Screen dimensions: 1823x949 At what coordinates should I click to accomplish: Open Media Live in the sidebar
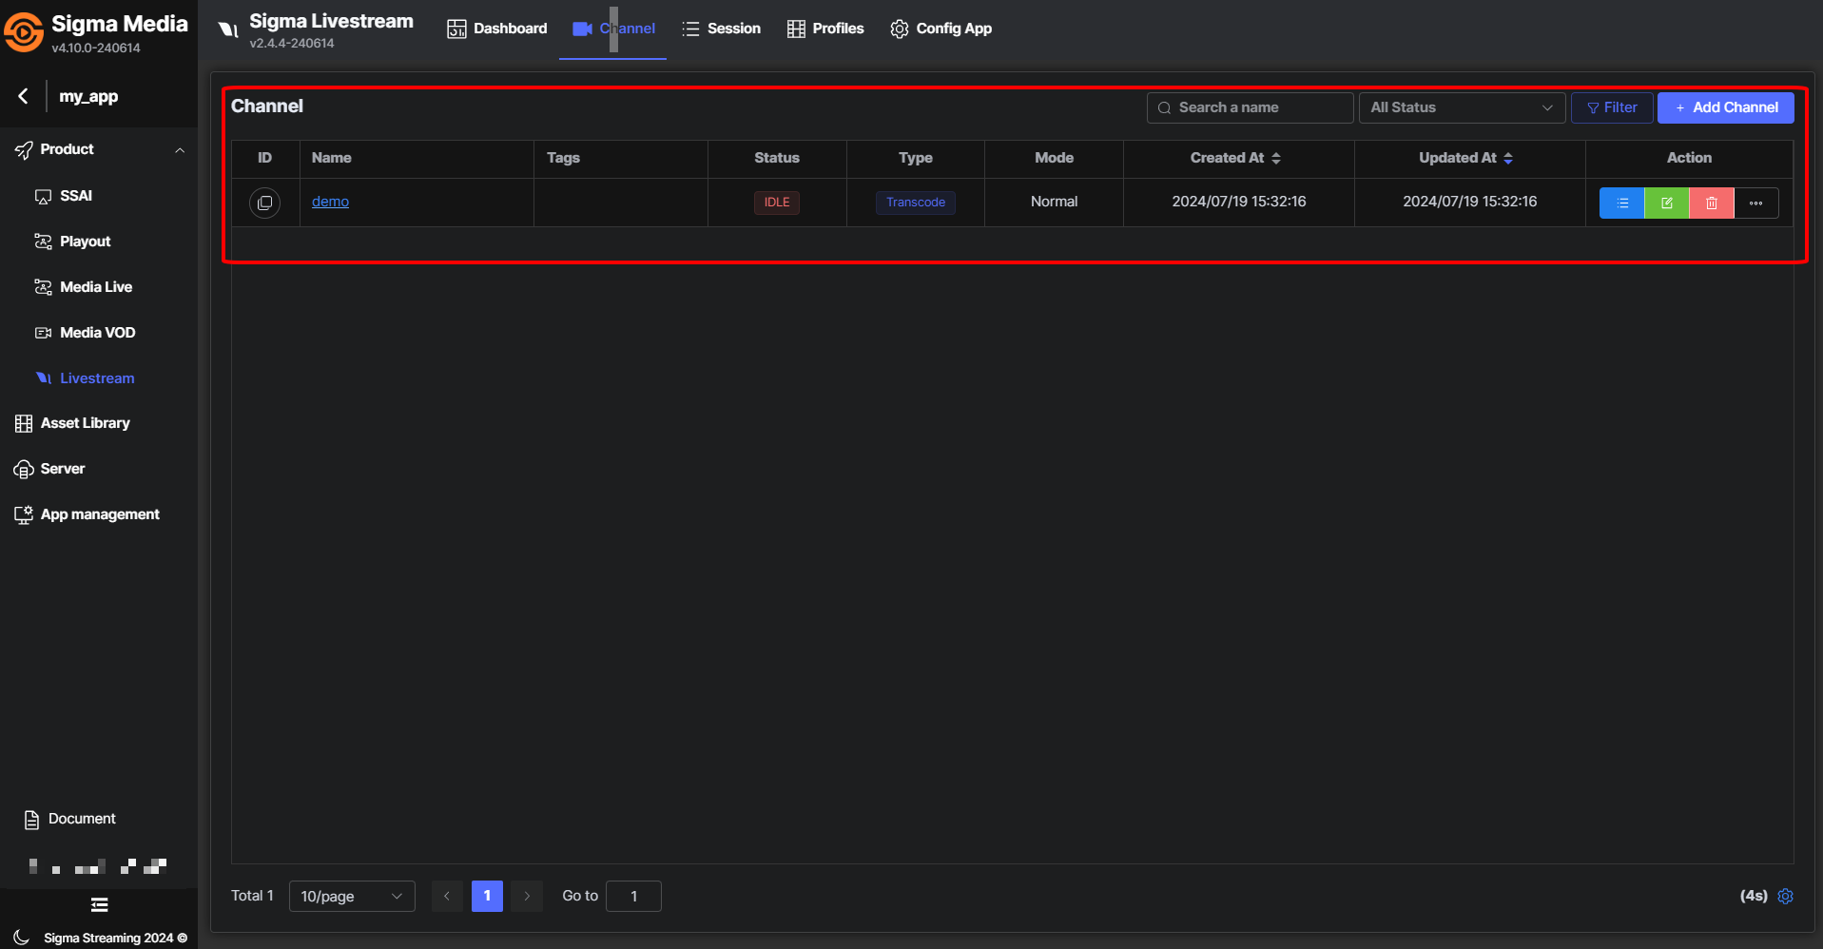coord(95,287)
